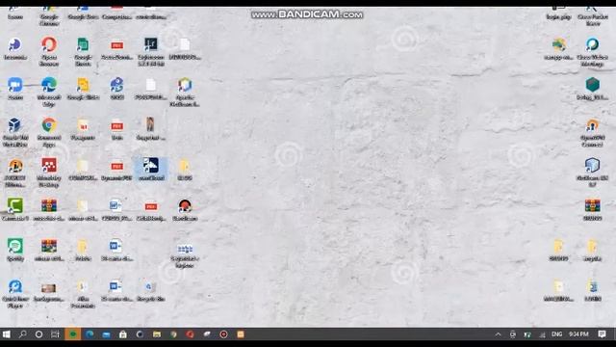
Task: Select the green Camtasia 9 desktop shortcut
Action: point(15,209)
